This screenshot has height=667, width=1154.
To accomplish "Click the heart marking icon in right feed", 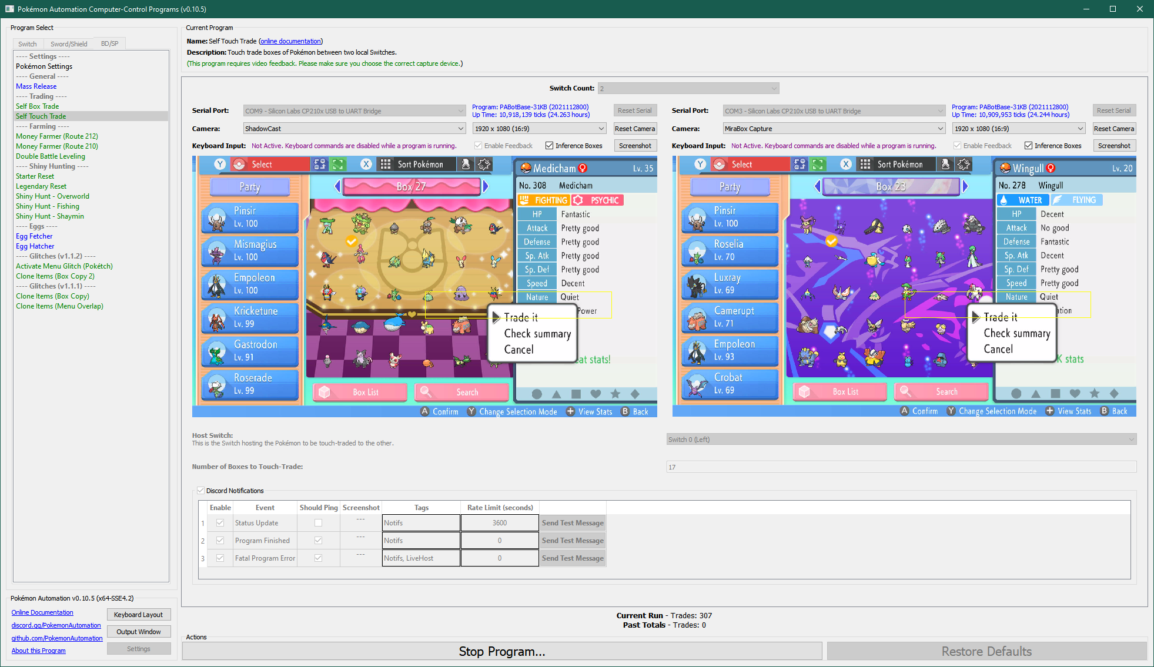I will (x=1075, y=393).
